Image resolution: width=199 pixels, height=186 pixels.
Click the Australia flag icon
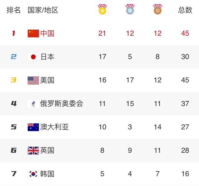[33, 127]
